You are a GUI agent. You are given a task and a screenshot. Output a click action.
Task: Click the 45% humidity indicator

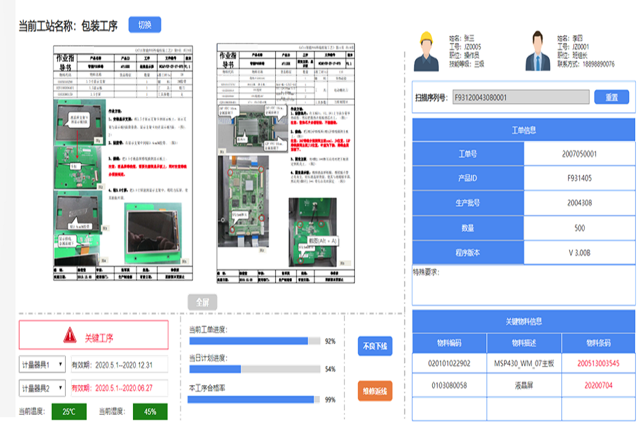(150, 412)
